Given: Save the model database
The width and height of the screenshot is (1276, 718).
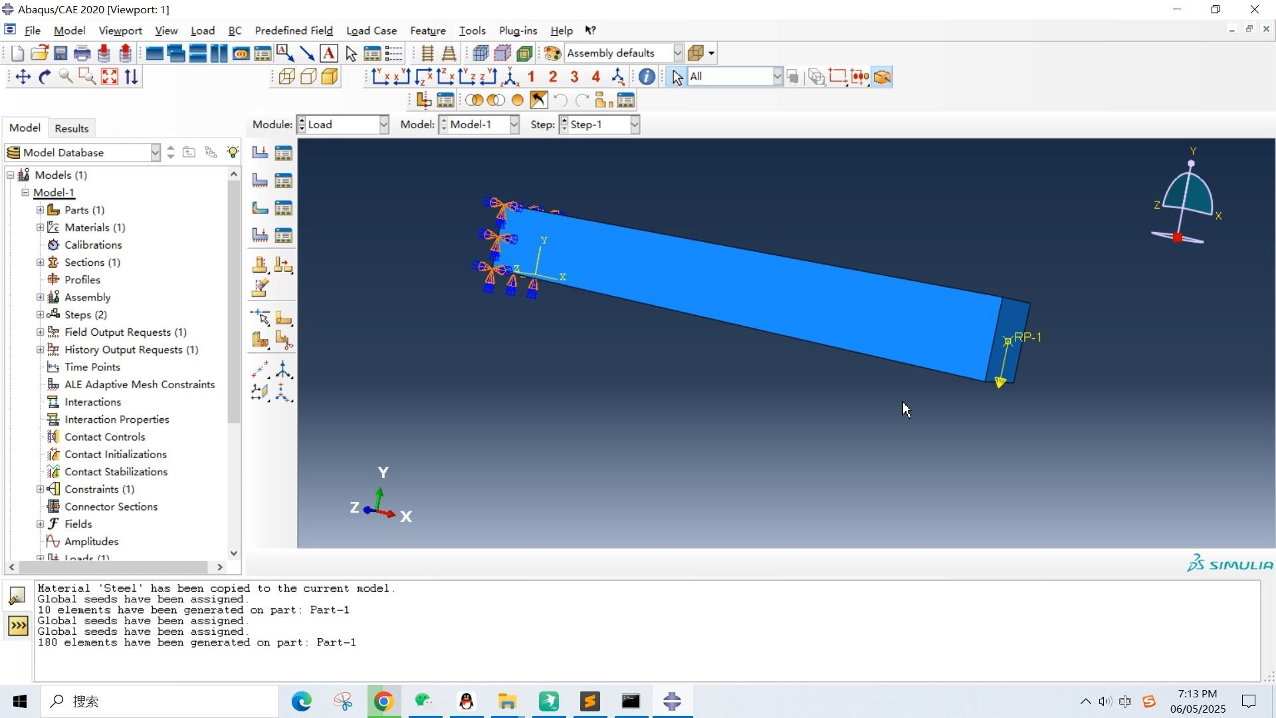Looking at the screenshot, I should 60,54.
